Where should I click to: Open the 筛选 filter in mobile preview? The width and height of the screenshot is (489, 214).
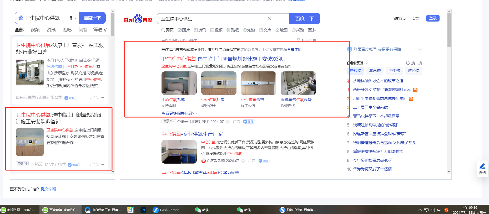[100, 30]
